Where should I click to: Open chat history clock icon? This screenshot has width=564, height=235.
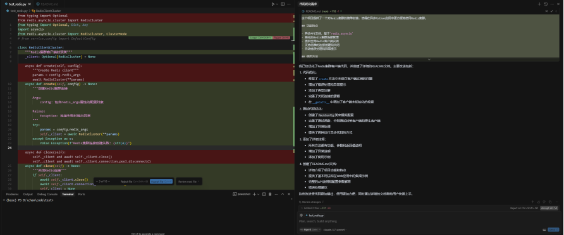pyautogui.click(x=546, y=4)
